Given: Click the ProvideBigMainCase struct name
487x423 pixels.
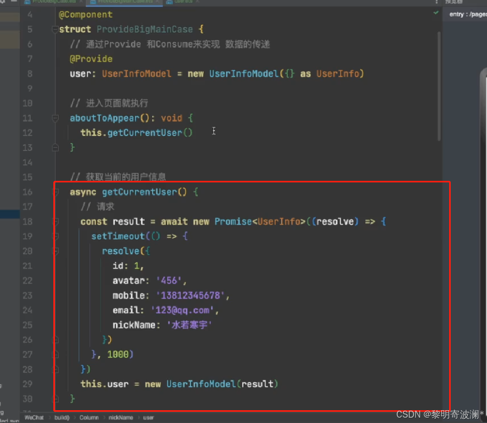Looking at the screenshot, I should coord(145,29).
